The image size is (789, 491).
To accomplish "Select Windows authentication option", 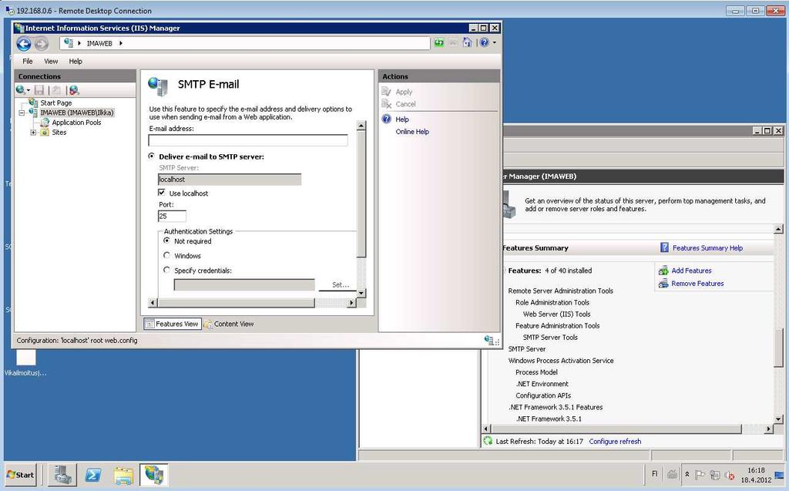I will click(x=167, y=255).
